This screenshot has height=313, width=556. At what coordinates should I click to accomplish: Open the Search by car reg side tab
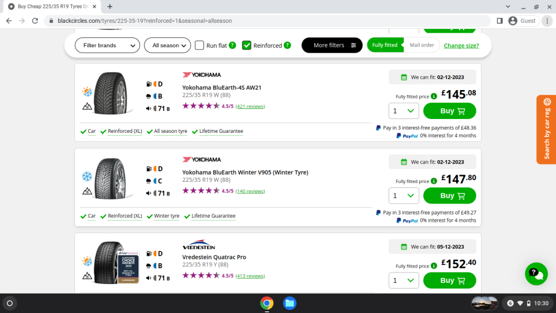coord(547,130)
